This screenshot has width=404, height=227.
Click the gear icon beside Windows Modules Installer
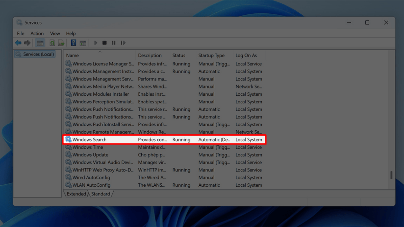point(68,94)
